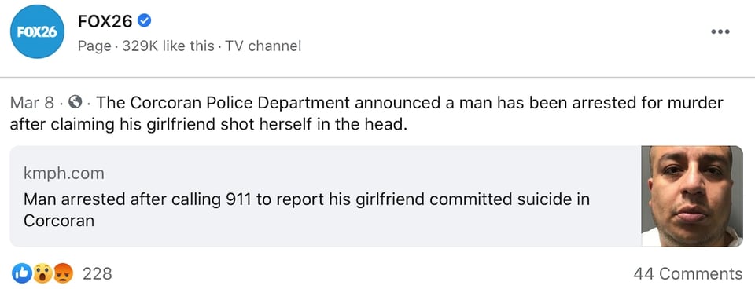Click the blue verified badge next to FOX26
755x289 pixels.
[x=145, y=20]
